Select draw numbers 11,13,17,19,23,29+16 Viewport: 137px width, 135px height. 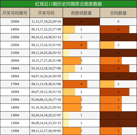pyautogui.click(x=46, y=21)
